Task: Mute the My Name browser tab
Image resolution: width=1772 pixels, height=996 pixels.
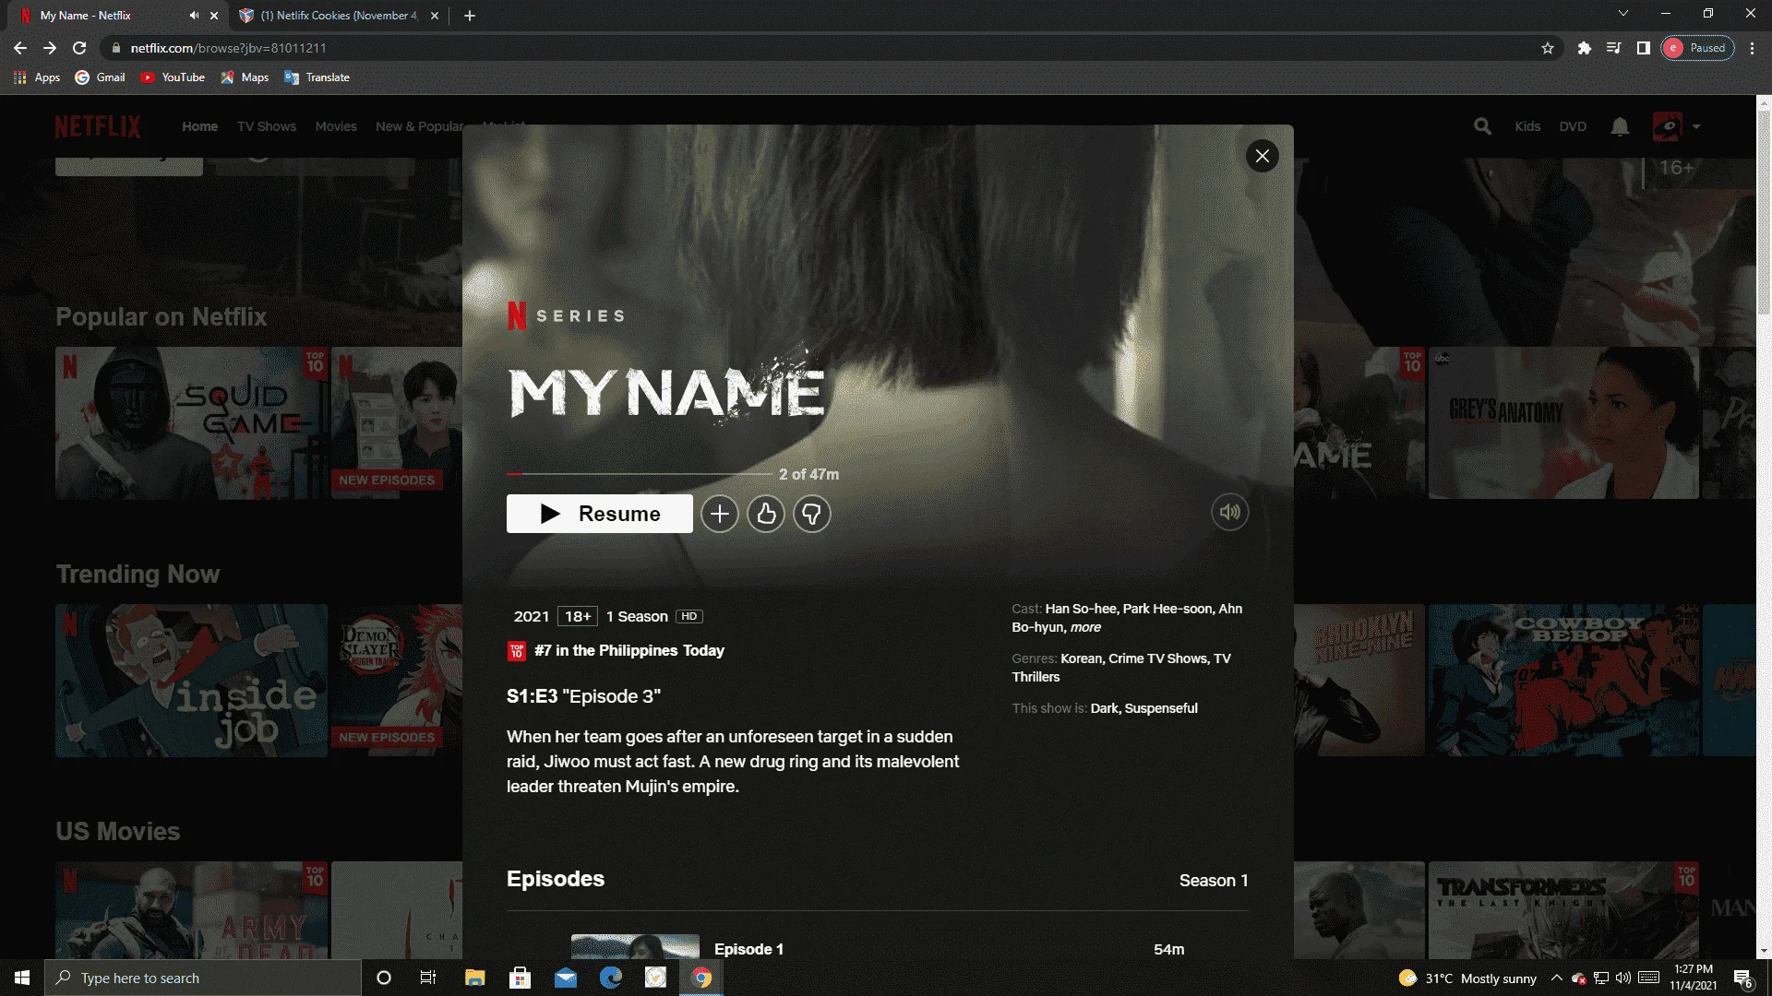Action: 194,16
